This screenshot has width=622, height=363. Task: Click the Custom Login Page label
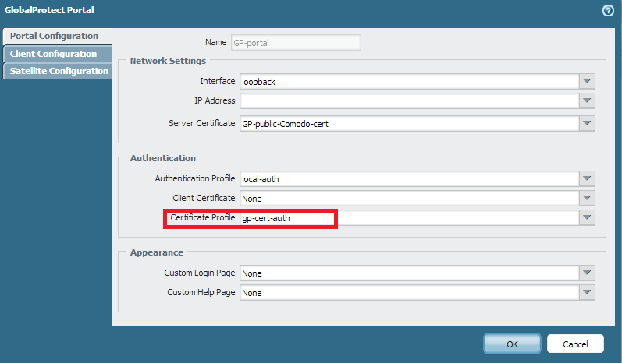click(200, 273)
